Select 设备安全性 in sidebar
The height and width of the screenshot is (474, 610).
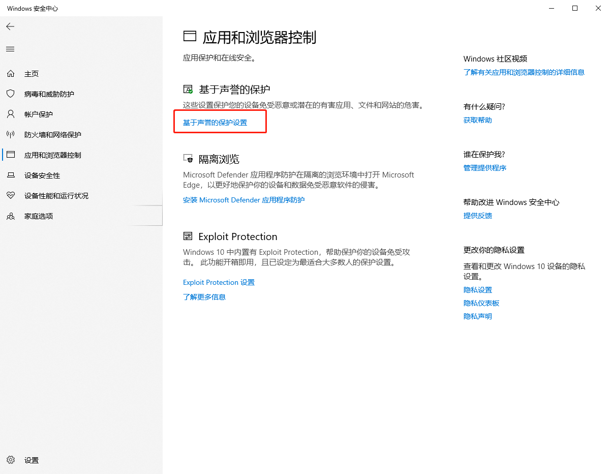42,175
